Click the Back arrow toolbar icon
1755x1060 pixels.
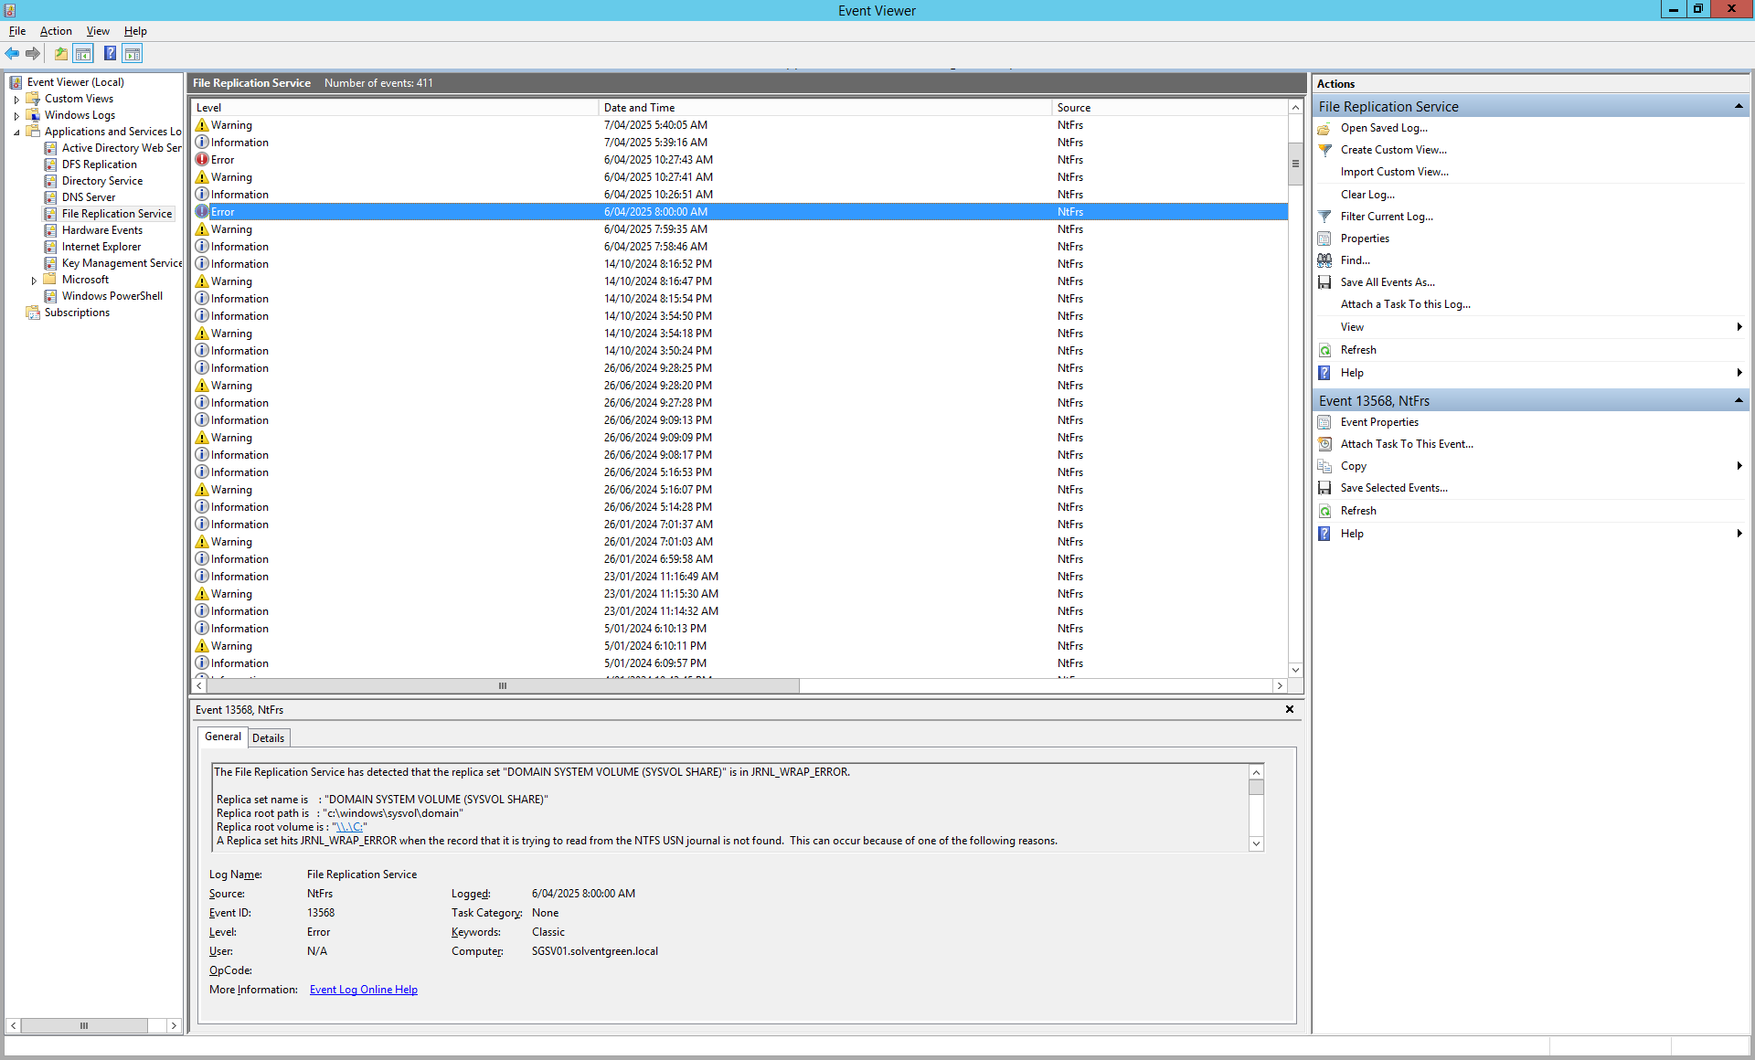tap(13, 54)
